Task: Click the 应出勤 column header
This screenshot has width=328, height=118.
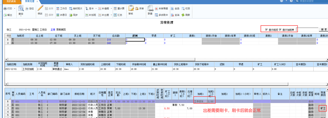Action: pyautogui.click(x=116, y=36)
